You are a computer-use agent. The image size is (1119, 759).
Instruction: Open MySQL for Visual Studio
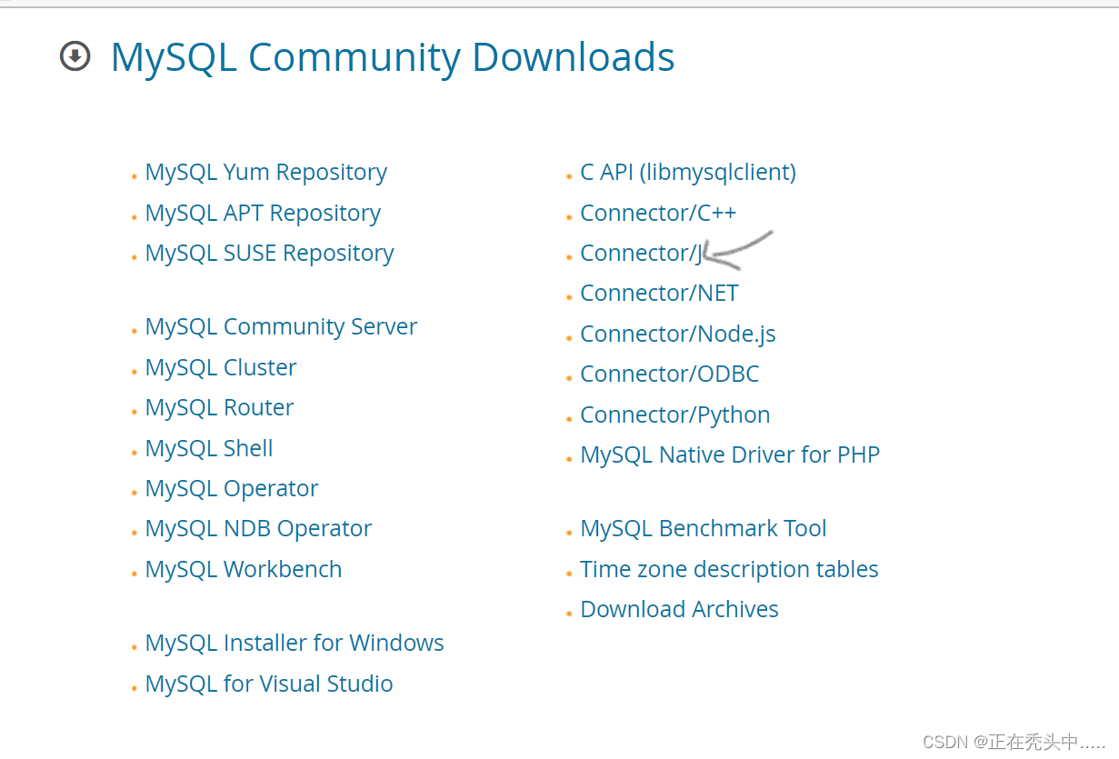tap(269, 684)
